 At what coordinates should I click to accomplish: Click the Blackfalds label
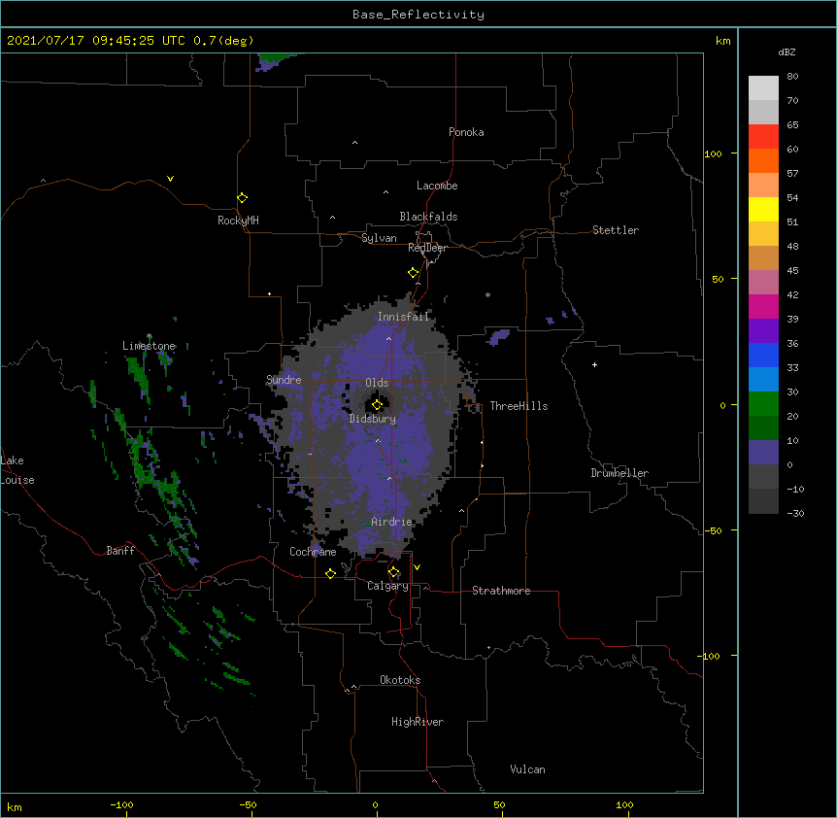428,217
